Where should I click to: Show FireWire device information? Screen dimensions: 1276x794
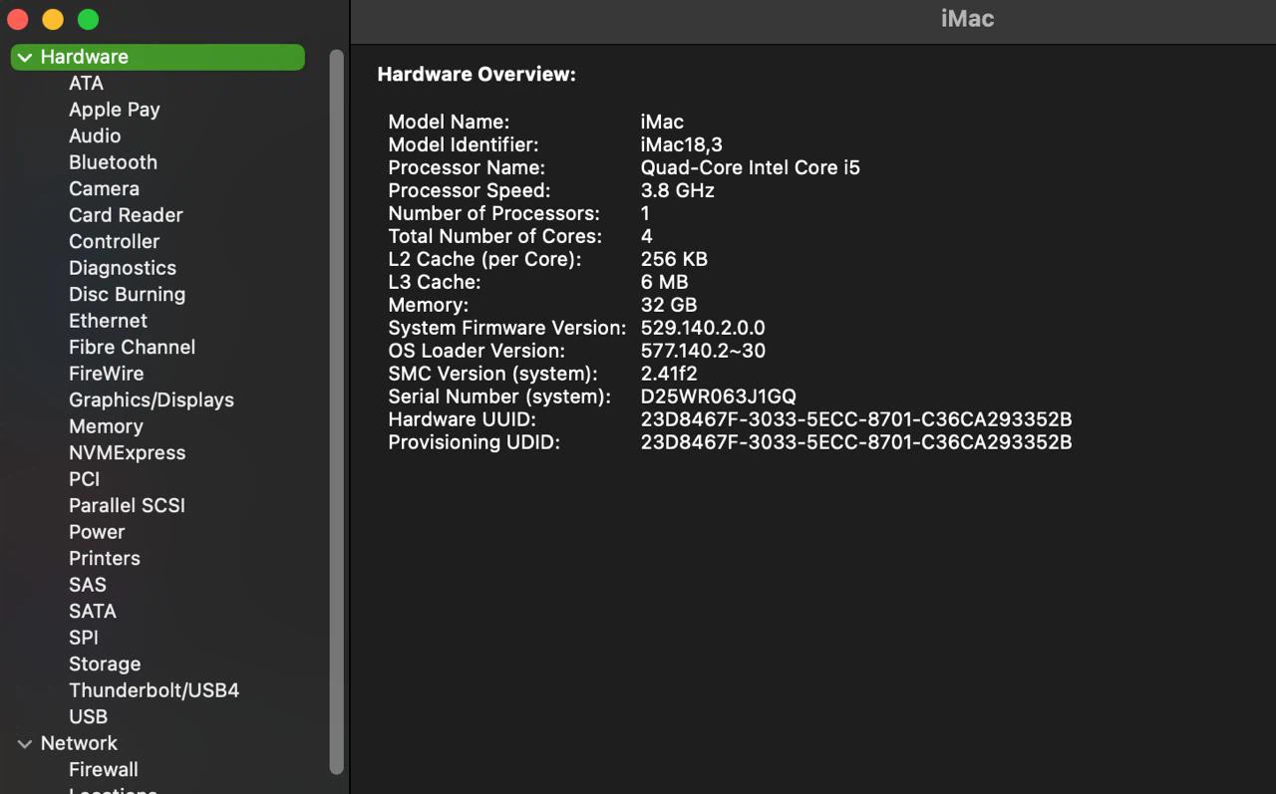(x=106, y=374)
